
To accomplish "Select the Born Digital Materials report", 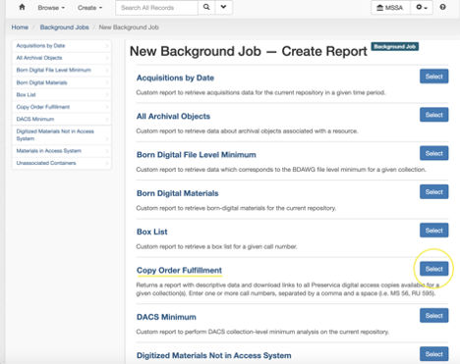I will tap(433, 192).
